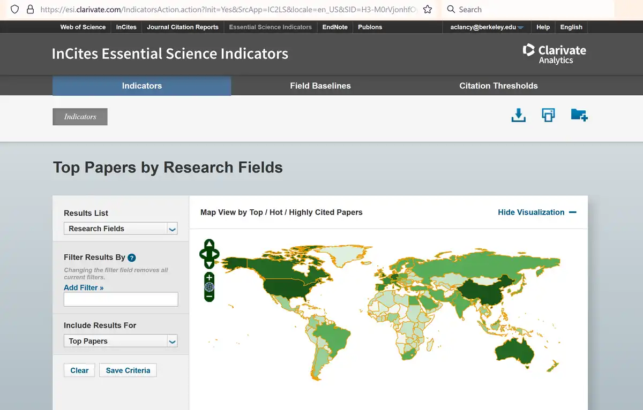The image size is (643, 410).
Task: Click inside the filter text input field
Action: pyautogui.click(x=121, y=299)
